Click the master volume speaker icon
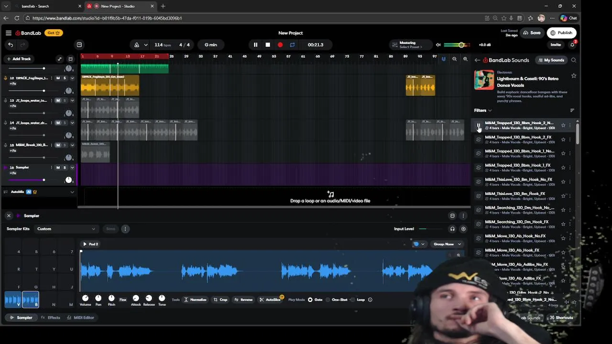The height and width of the screenshot is (344, 612). click(x=438, y=45)
